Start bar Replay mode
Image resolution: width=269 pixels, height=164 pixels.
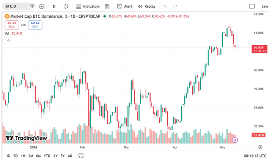pos(146,7)
